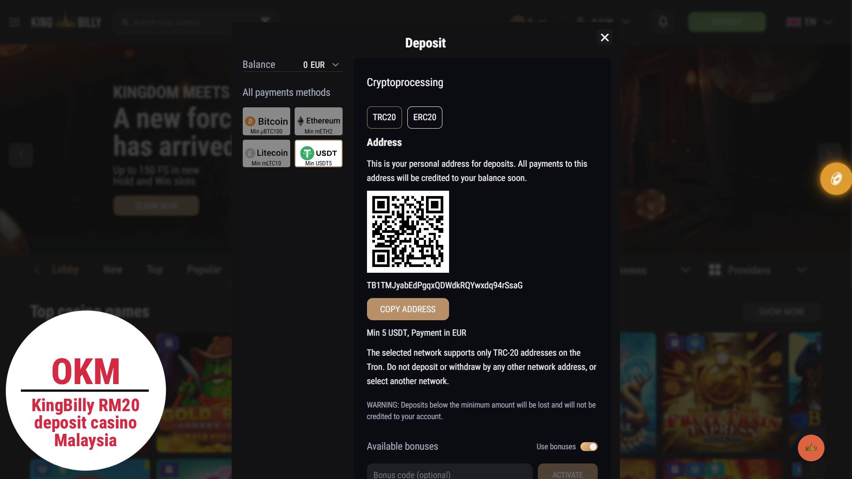This screenshot has width=852, height=479.
Task: Select the TRC20 wallet address text
Action: pos(445,285)
